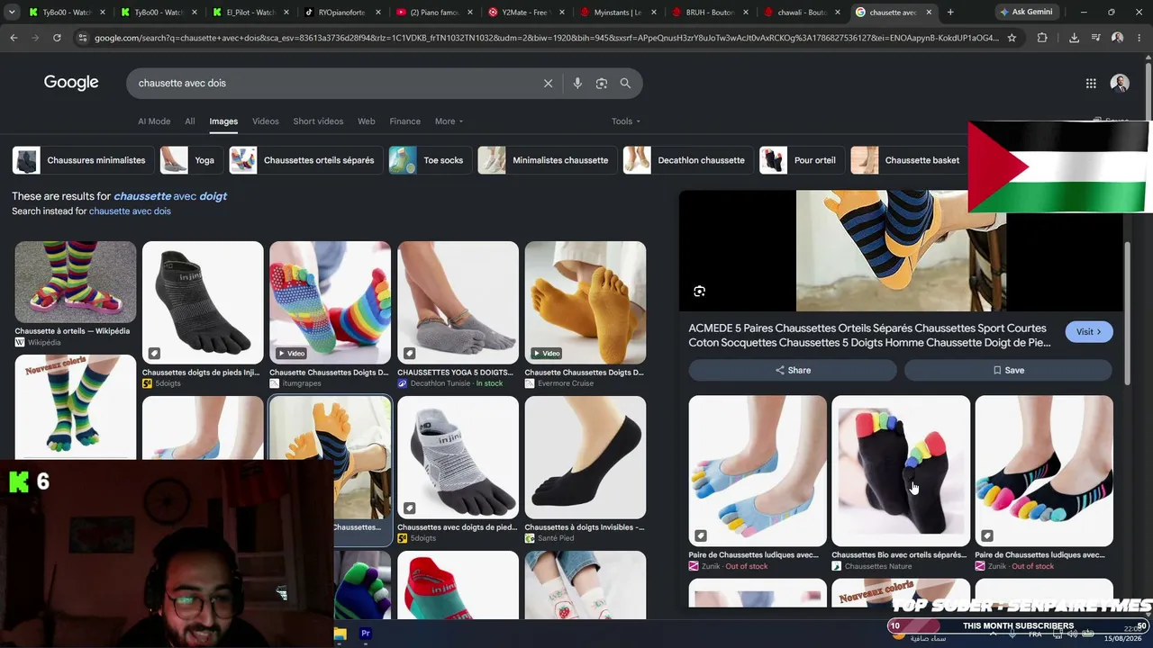Open Premiere Pro from the taskbar

(x=366, y=634)
